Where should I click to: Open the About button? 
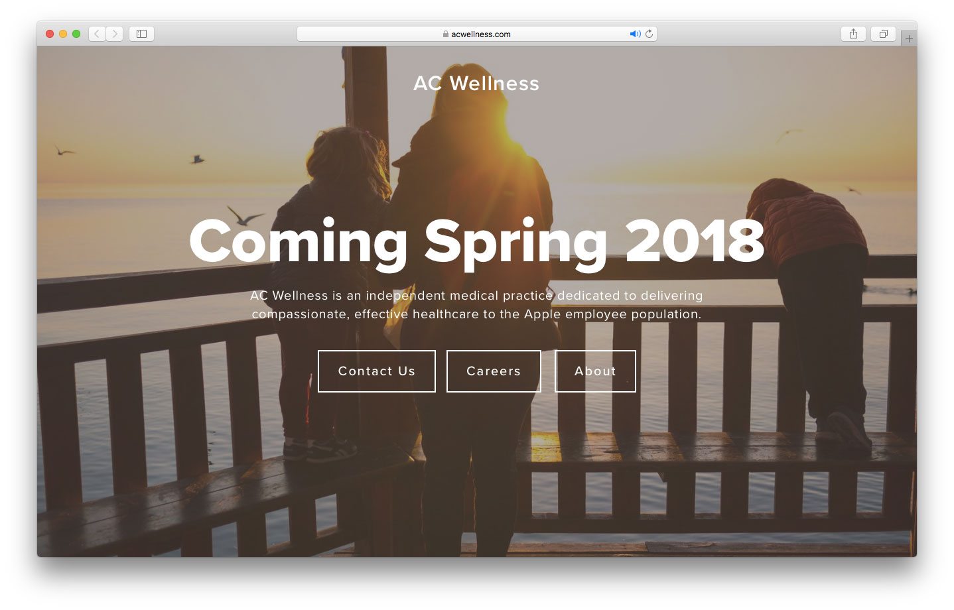coord(595,371)
